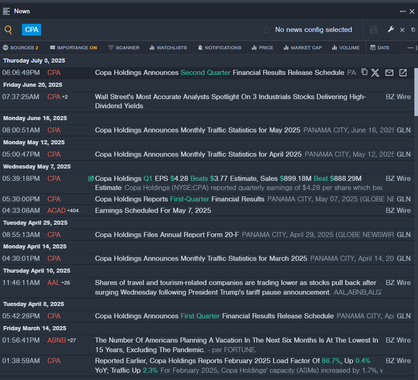418x380 pixels.
Task: Share the headline on X
Action: (376, 73)
